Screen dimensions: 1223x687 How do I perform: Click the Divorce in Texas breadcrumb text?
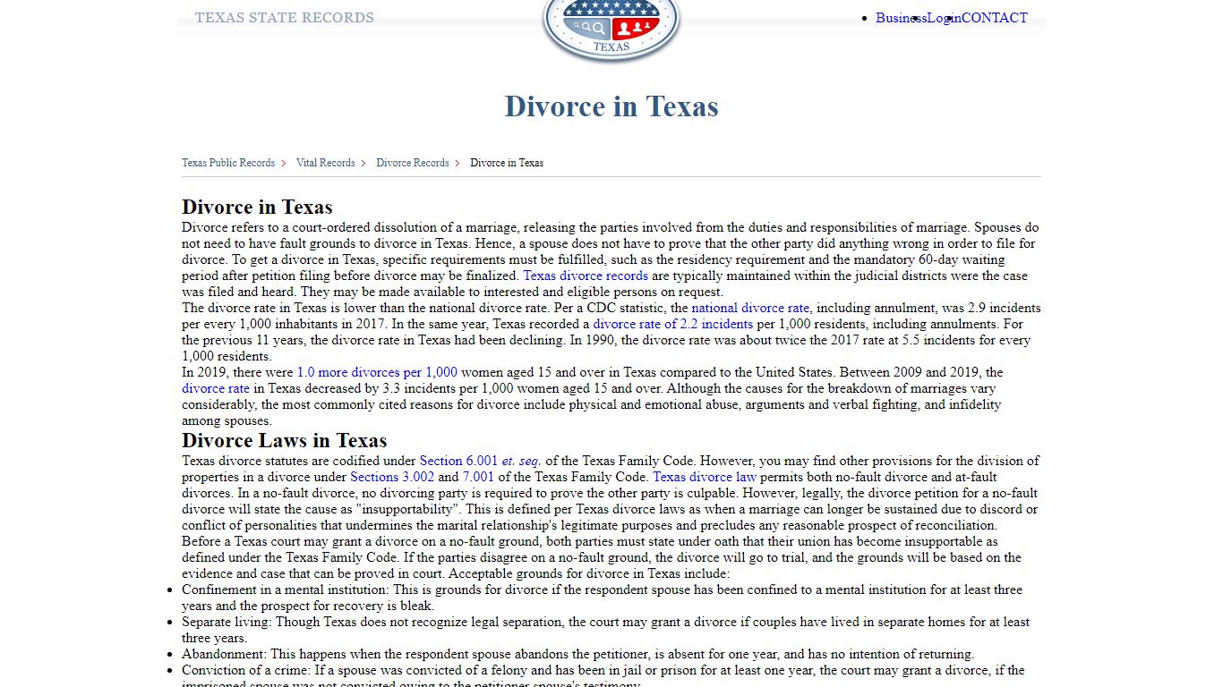tap(507, 163)
